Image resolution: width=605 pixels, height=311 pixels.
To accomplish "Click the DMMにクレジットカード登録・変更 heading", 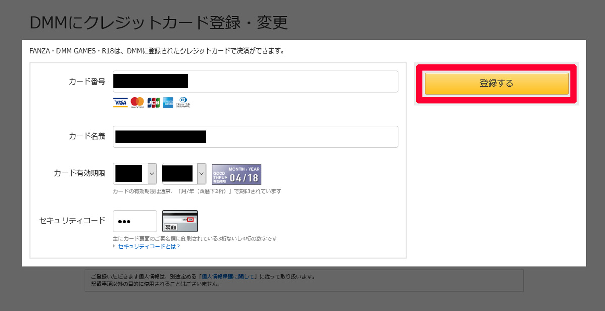I will click(x=158, y=22).
